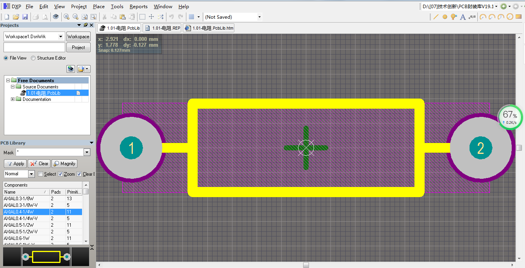Select the Place Pad tool
The height and width of the screenshot is (268, 525).
(445, 17)
